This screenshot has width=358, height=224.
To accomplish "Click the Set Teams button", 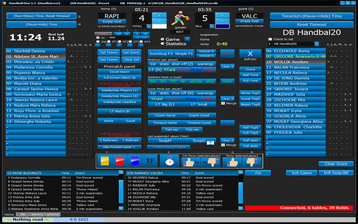I will (x=109, y=52).
